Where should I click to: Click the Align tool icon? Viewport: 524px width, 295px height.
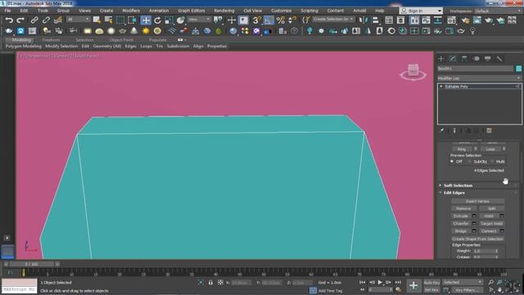coord(375,20)
